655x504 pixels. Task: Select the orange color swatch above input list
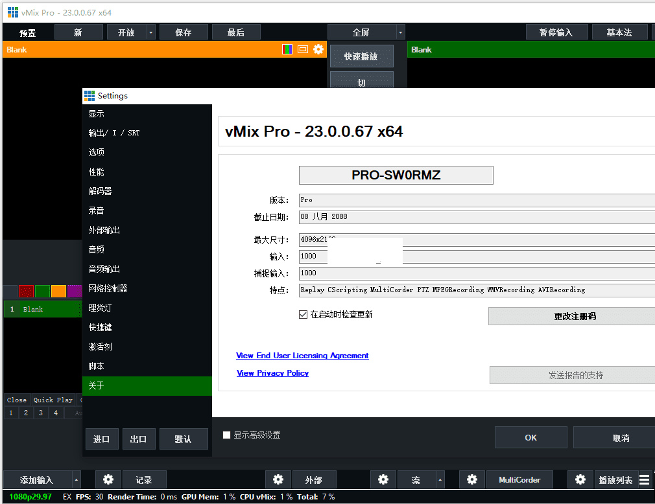tap(58, 292)
